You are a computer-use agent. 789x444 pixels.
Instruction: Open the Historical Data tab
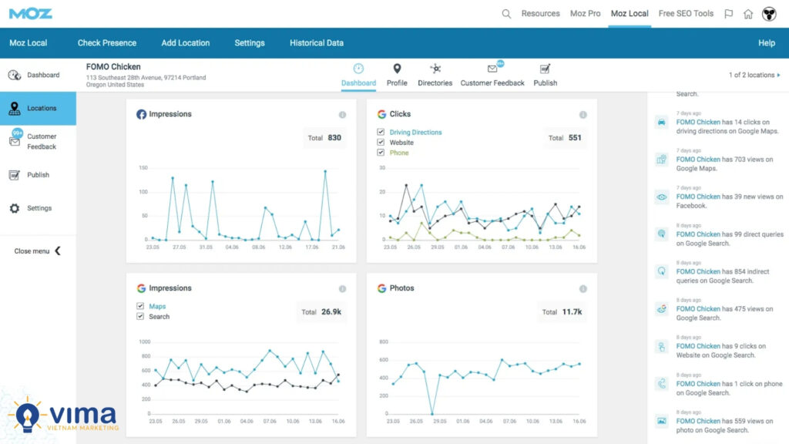point(317,43)
